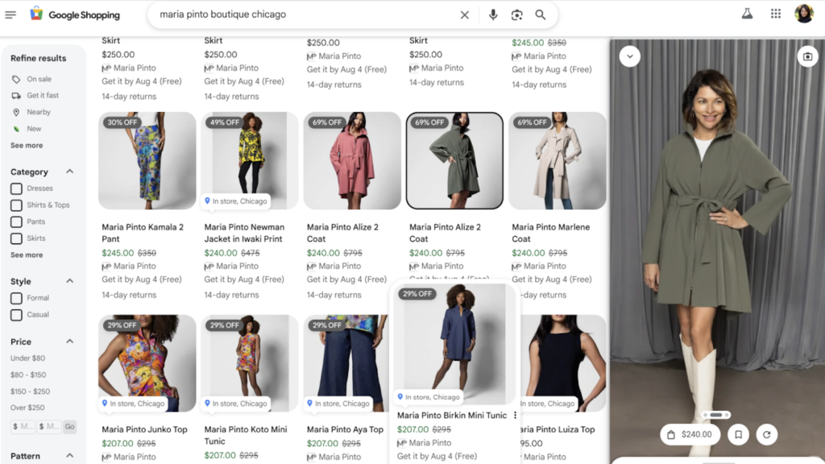Open Google Lens image search
This screenshot has height=464, width=825.
(516, 14)
